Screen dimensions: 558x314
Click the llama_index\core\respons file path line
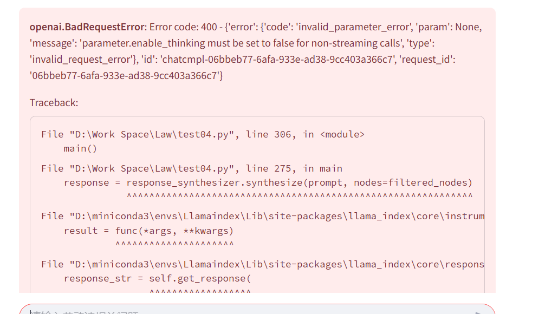tap(263, 264)
